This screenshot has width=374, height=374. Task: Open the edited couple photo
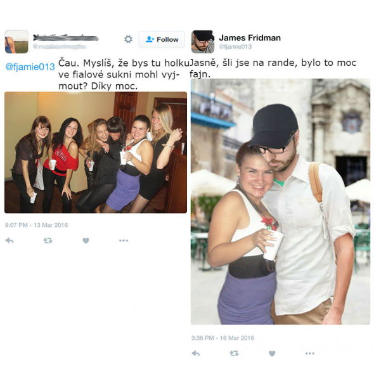tap(280, 202)
